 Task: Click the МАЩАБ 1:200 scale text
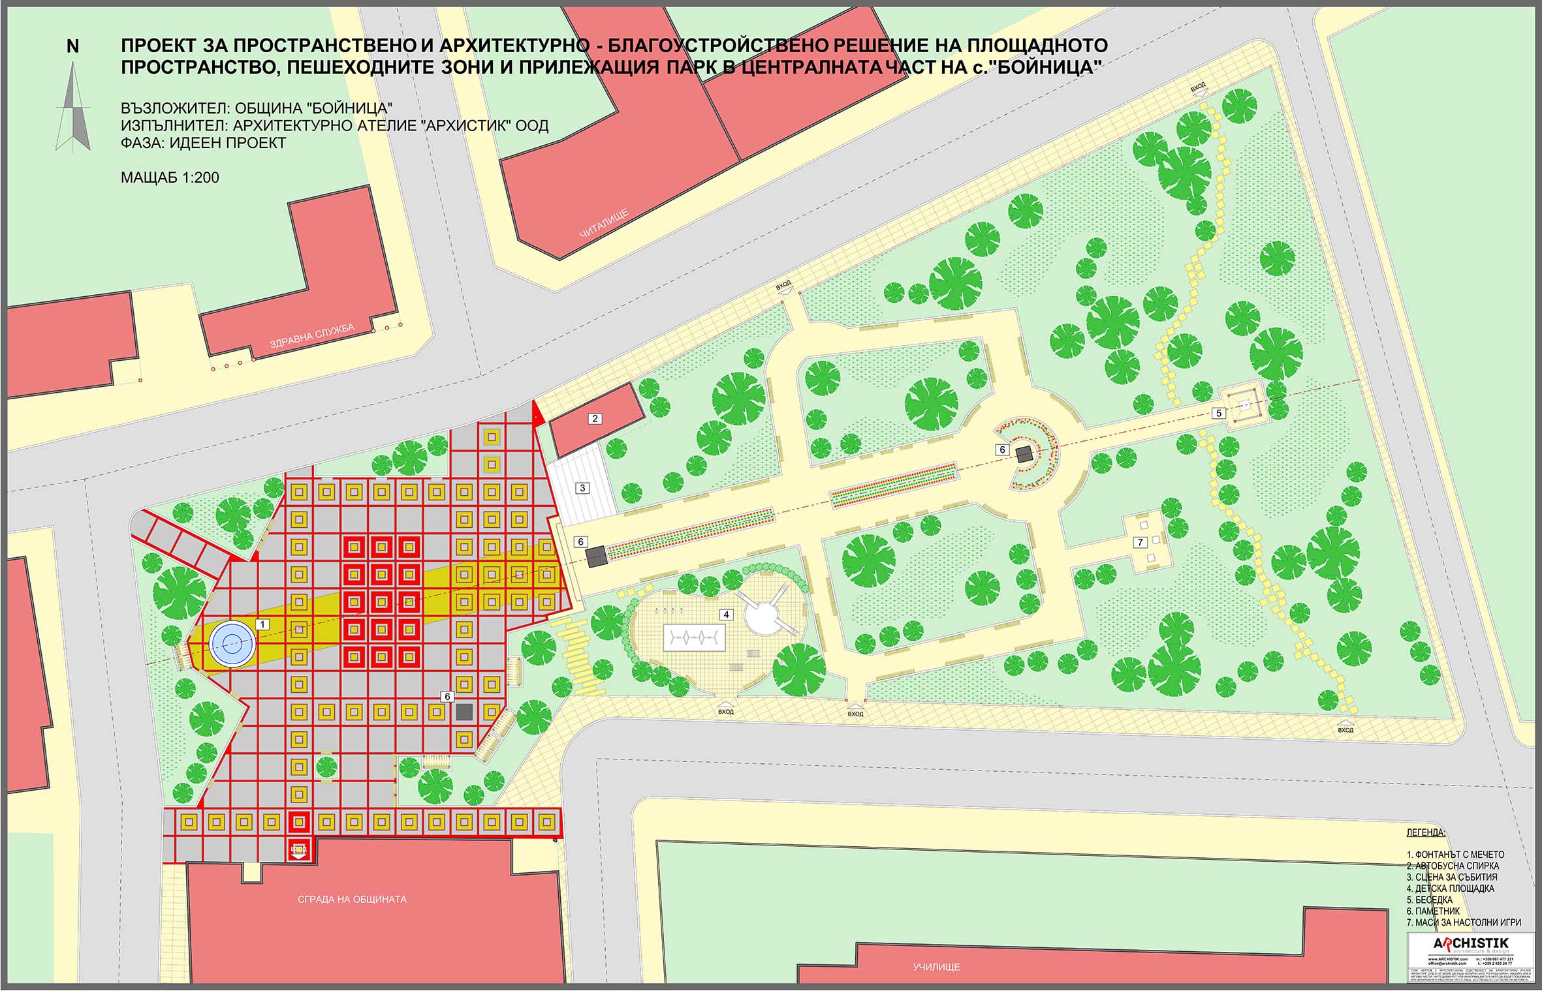click(x=170, y=177)
